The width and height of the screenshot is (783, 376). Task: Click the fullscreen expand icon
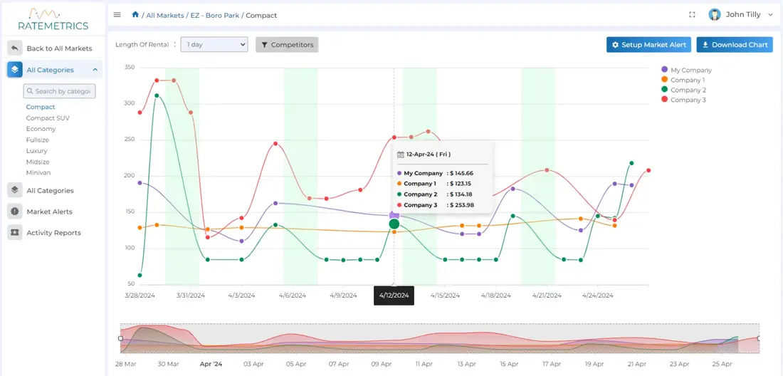pyautogui.click(x=692, y=15)
